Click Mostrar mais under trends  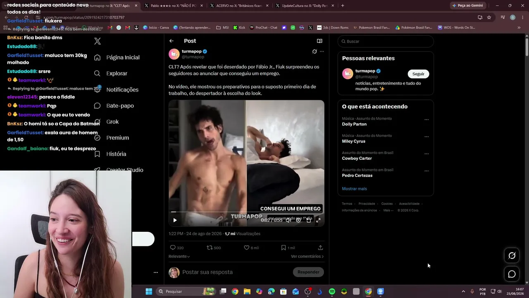coord(354,189)
